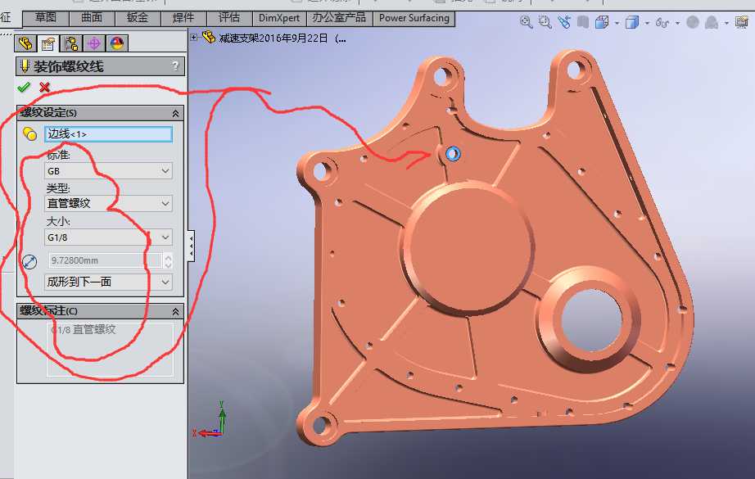This screenshot has width=755, height=479.
Task: Open the ConfigurationManager tab icon
Action: pyautogui.click(x=71, y=43)
